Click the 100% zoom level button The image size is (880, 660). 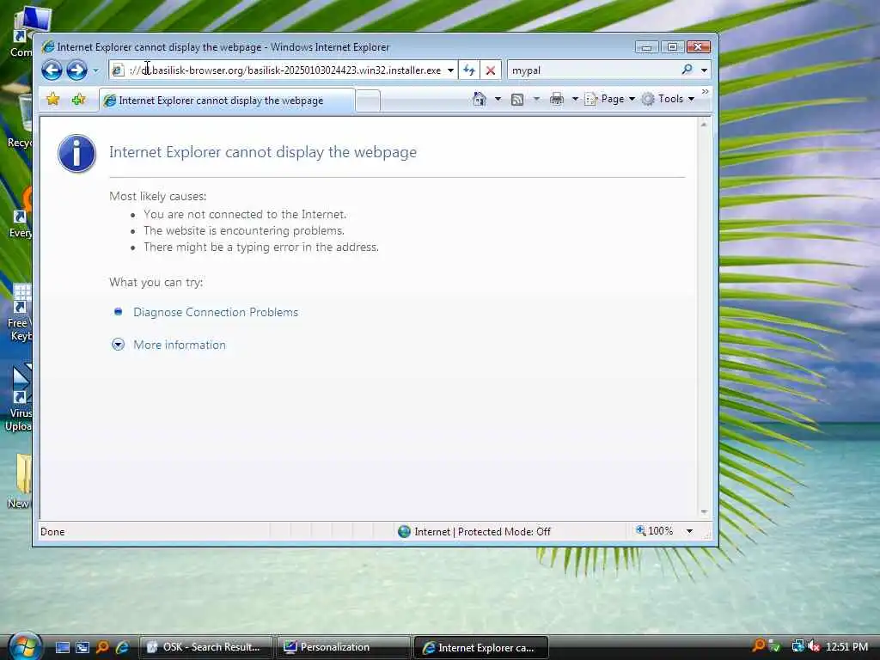pyautogui.click(x=655, y=531)
